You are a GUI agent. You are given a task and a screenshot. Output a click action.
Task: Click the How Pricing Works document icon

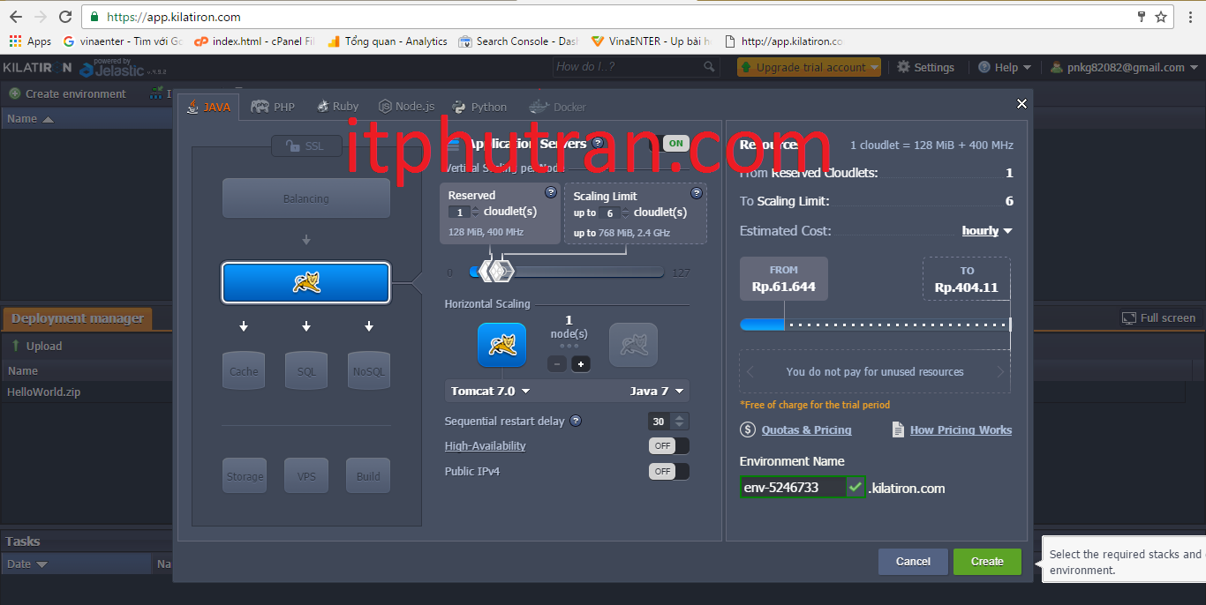click(898, 429)
